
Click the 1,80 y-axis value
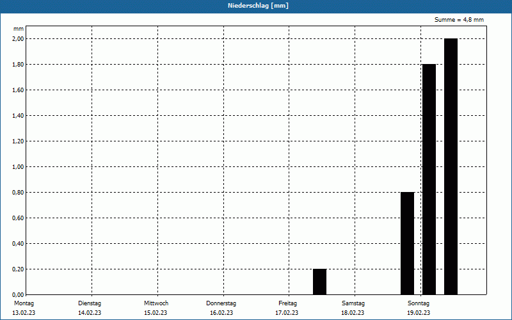(x=18, y=65)
